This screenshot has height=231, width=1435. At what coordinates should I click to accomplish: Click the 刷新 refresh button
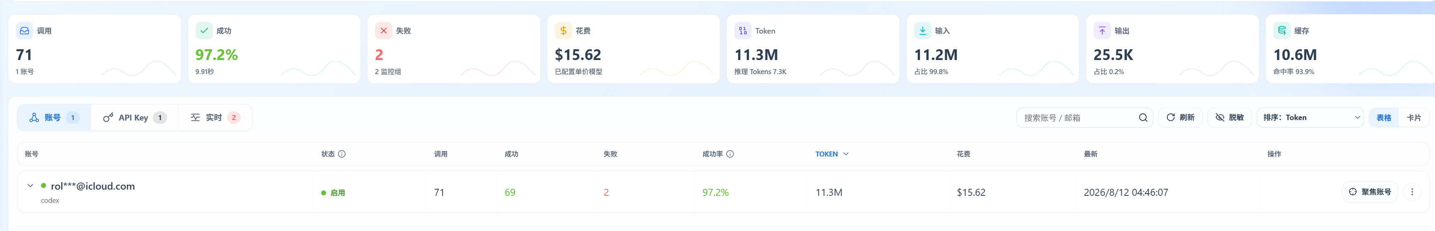(1181, 118)
